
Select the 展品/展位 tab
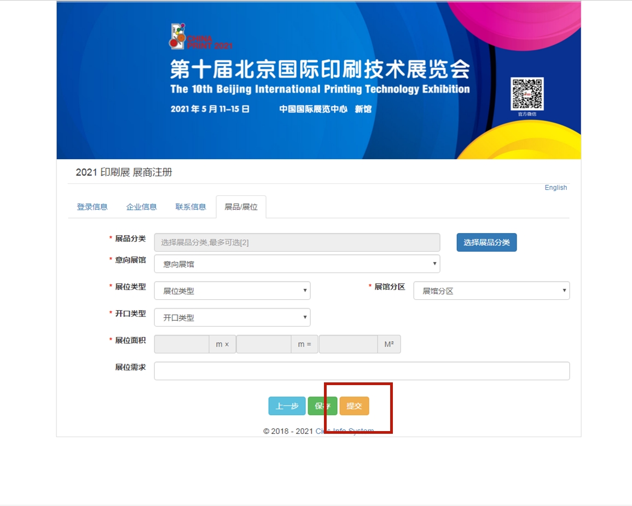[x=241, y=207]
